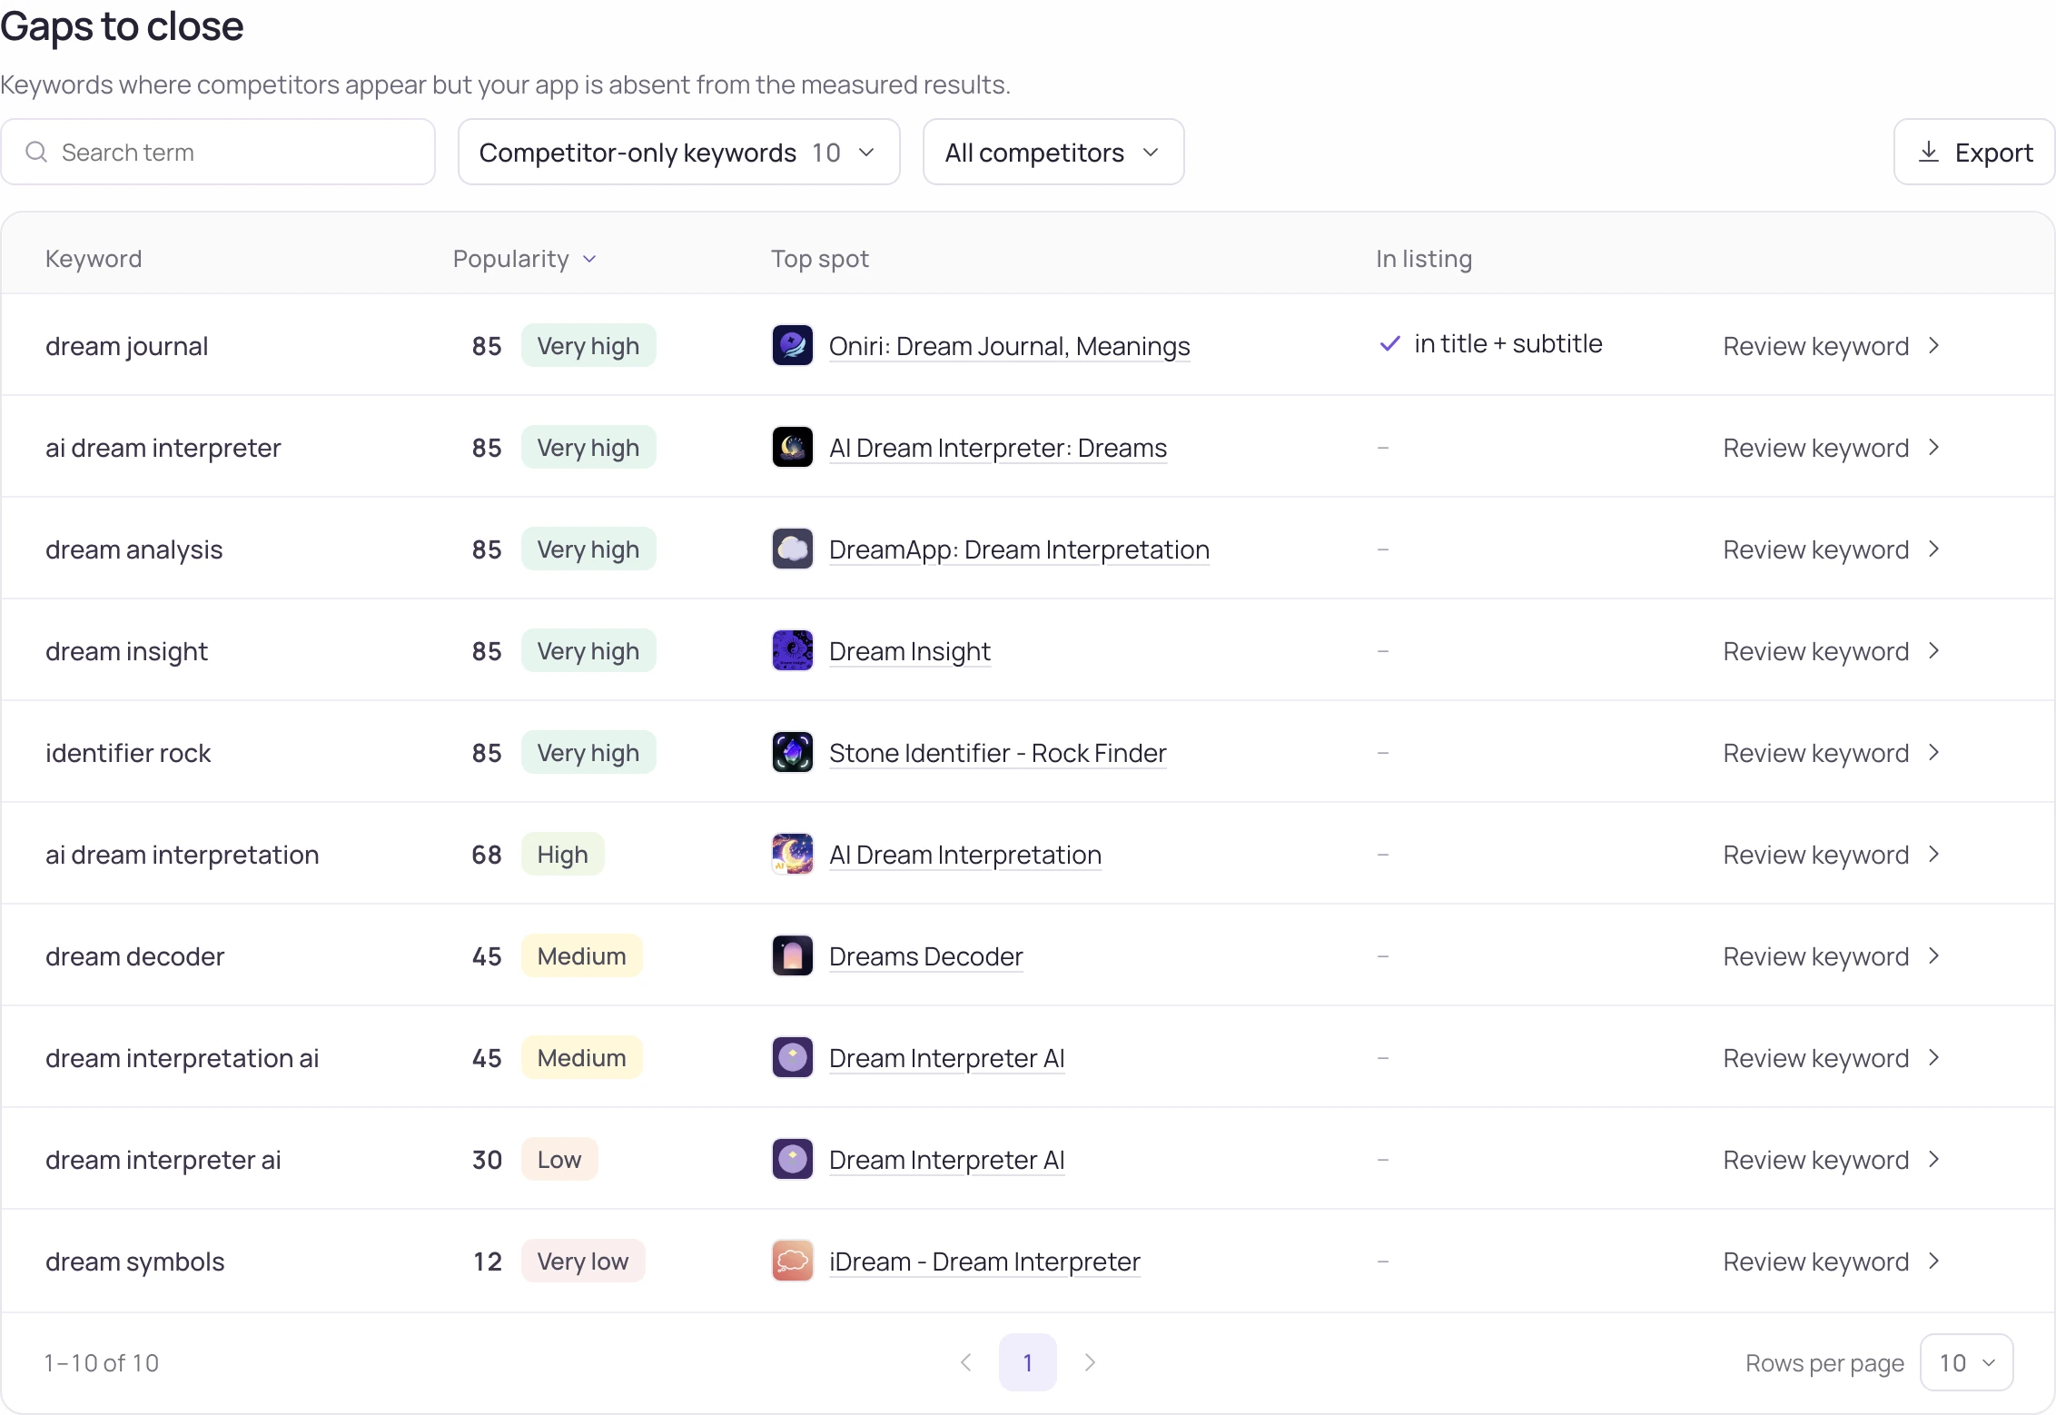Screen dimensions: 2056x1415
Task: Open Stone Identifier - Rock Finder link
Action: point(997,753)
